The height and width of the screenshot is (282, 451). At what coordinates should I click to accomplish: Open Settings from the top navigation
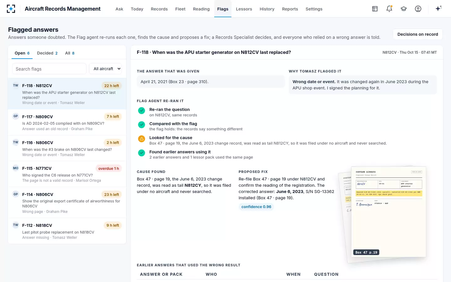(314, 9)
